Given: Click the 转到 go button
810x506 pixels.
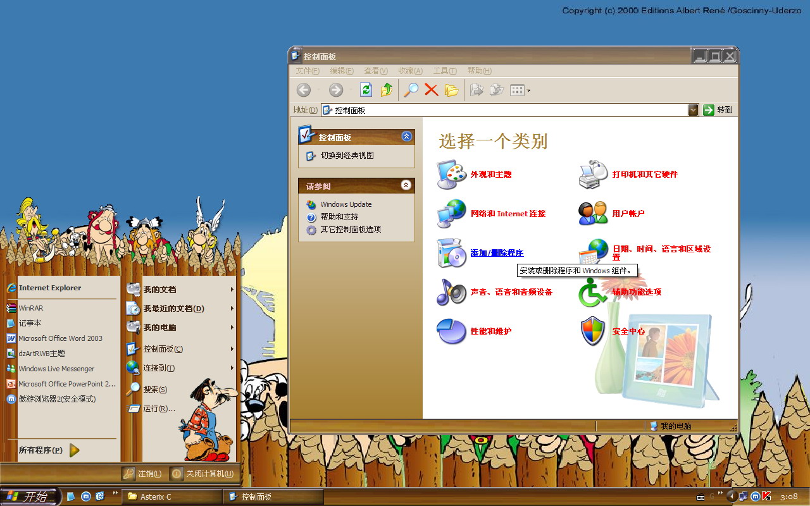Looking at the screenshot, I should [718, 110].
